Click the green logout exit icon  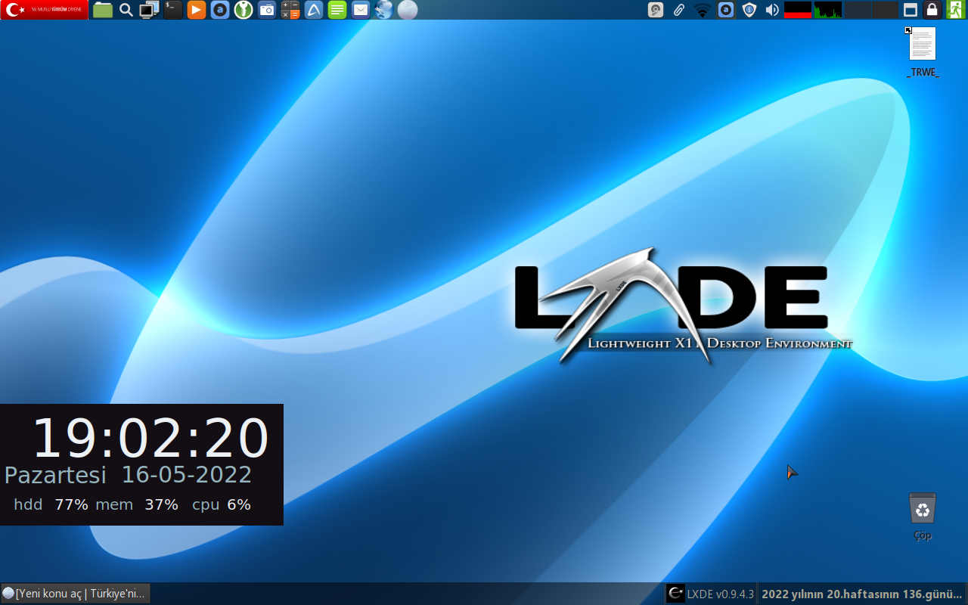click(x=955, y=10)
